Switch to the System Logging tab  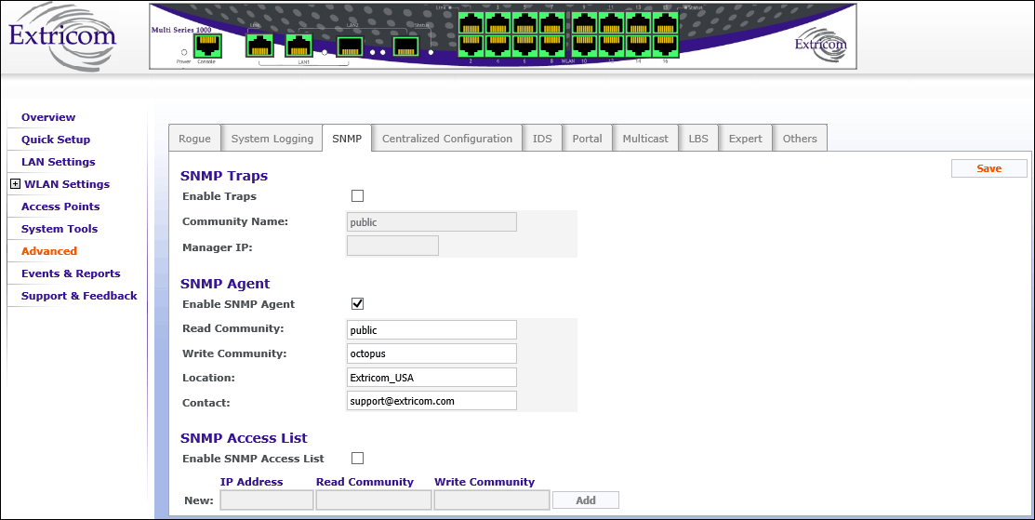[272, 139]
